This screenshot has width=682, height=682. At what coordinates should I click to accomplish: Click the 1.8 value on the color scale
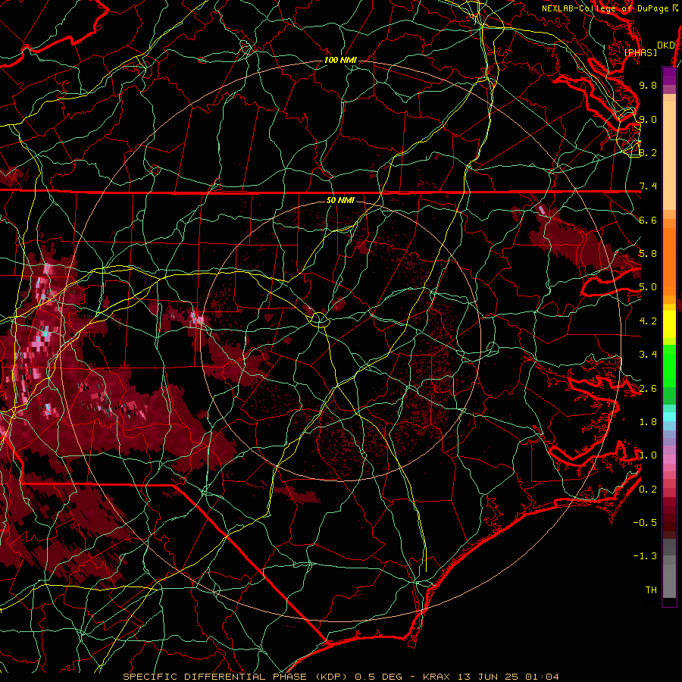pyautogui.click(x=648, y=422)
